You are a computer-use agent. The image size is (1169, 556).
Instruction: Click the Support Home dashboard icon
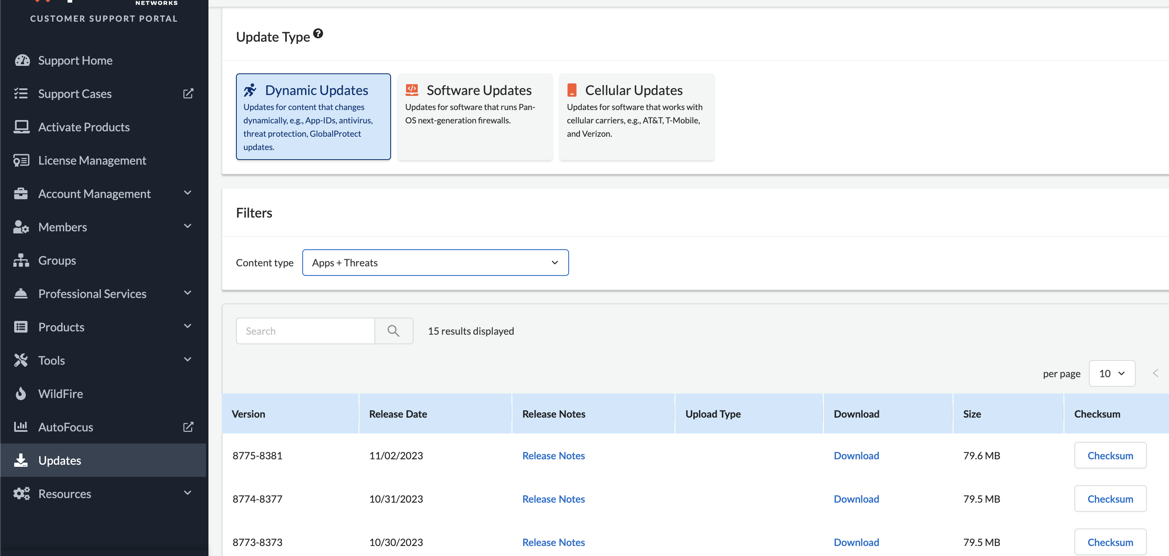point(22,60)
